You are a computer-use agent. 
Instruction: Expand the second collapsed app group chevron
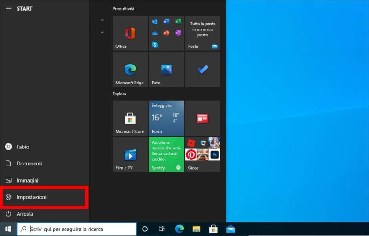pos(102,32)
